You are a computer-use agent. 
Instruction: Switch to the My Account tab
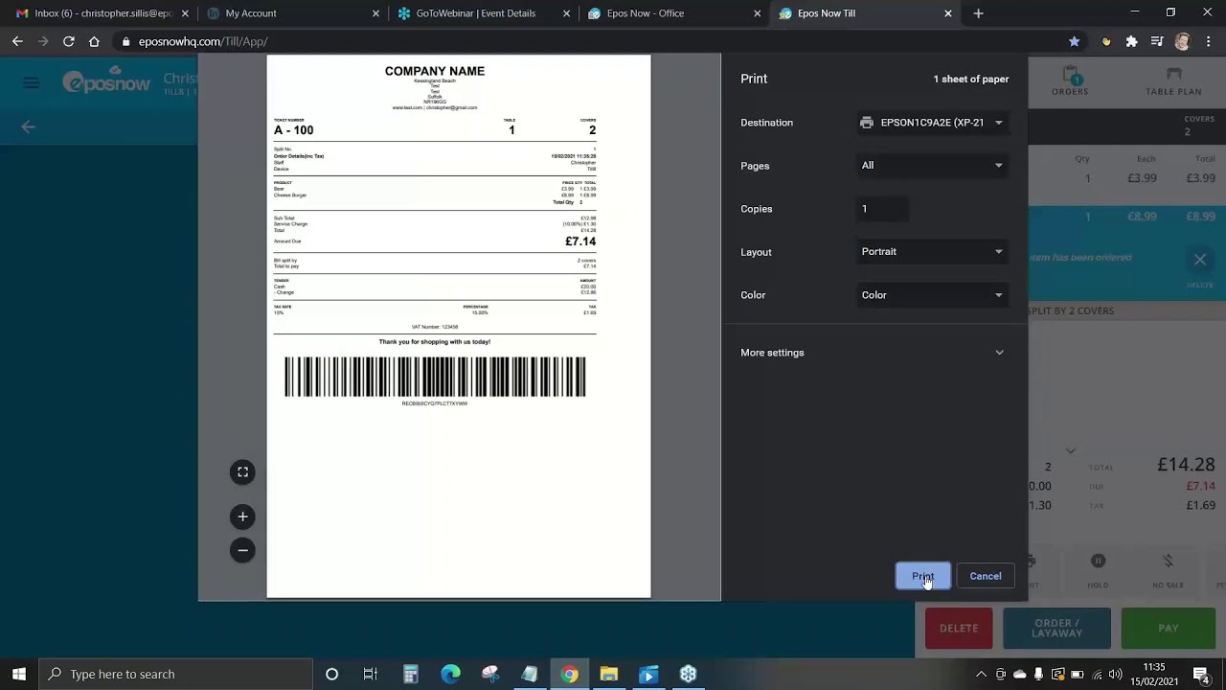[x=291, y=13]
